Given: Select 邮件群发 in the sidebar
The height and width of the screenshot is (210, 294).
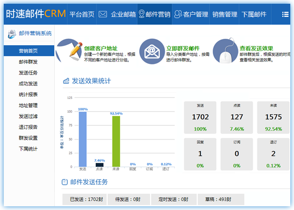Looking at the screenshot, I should [x=28, y=62].
